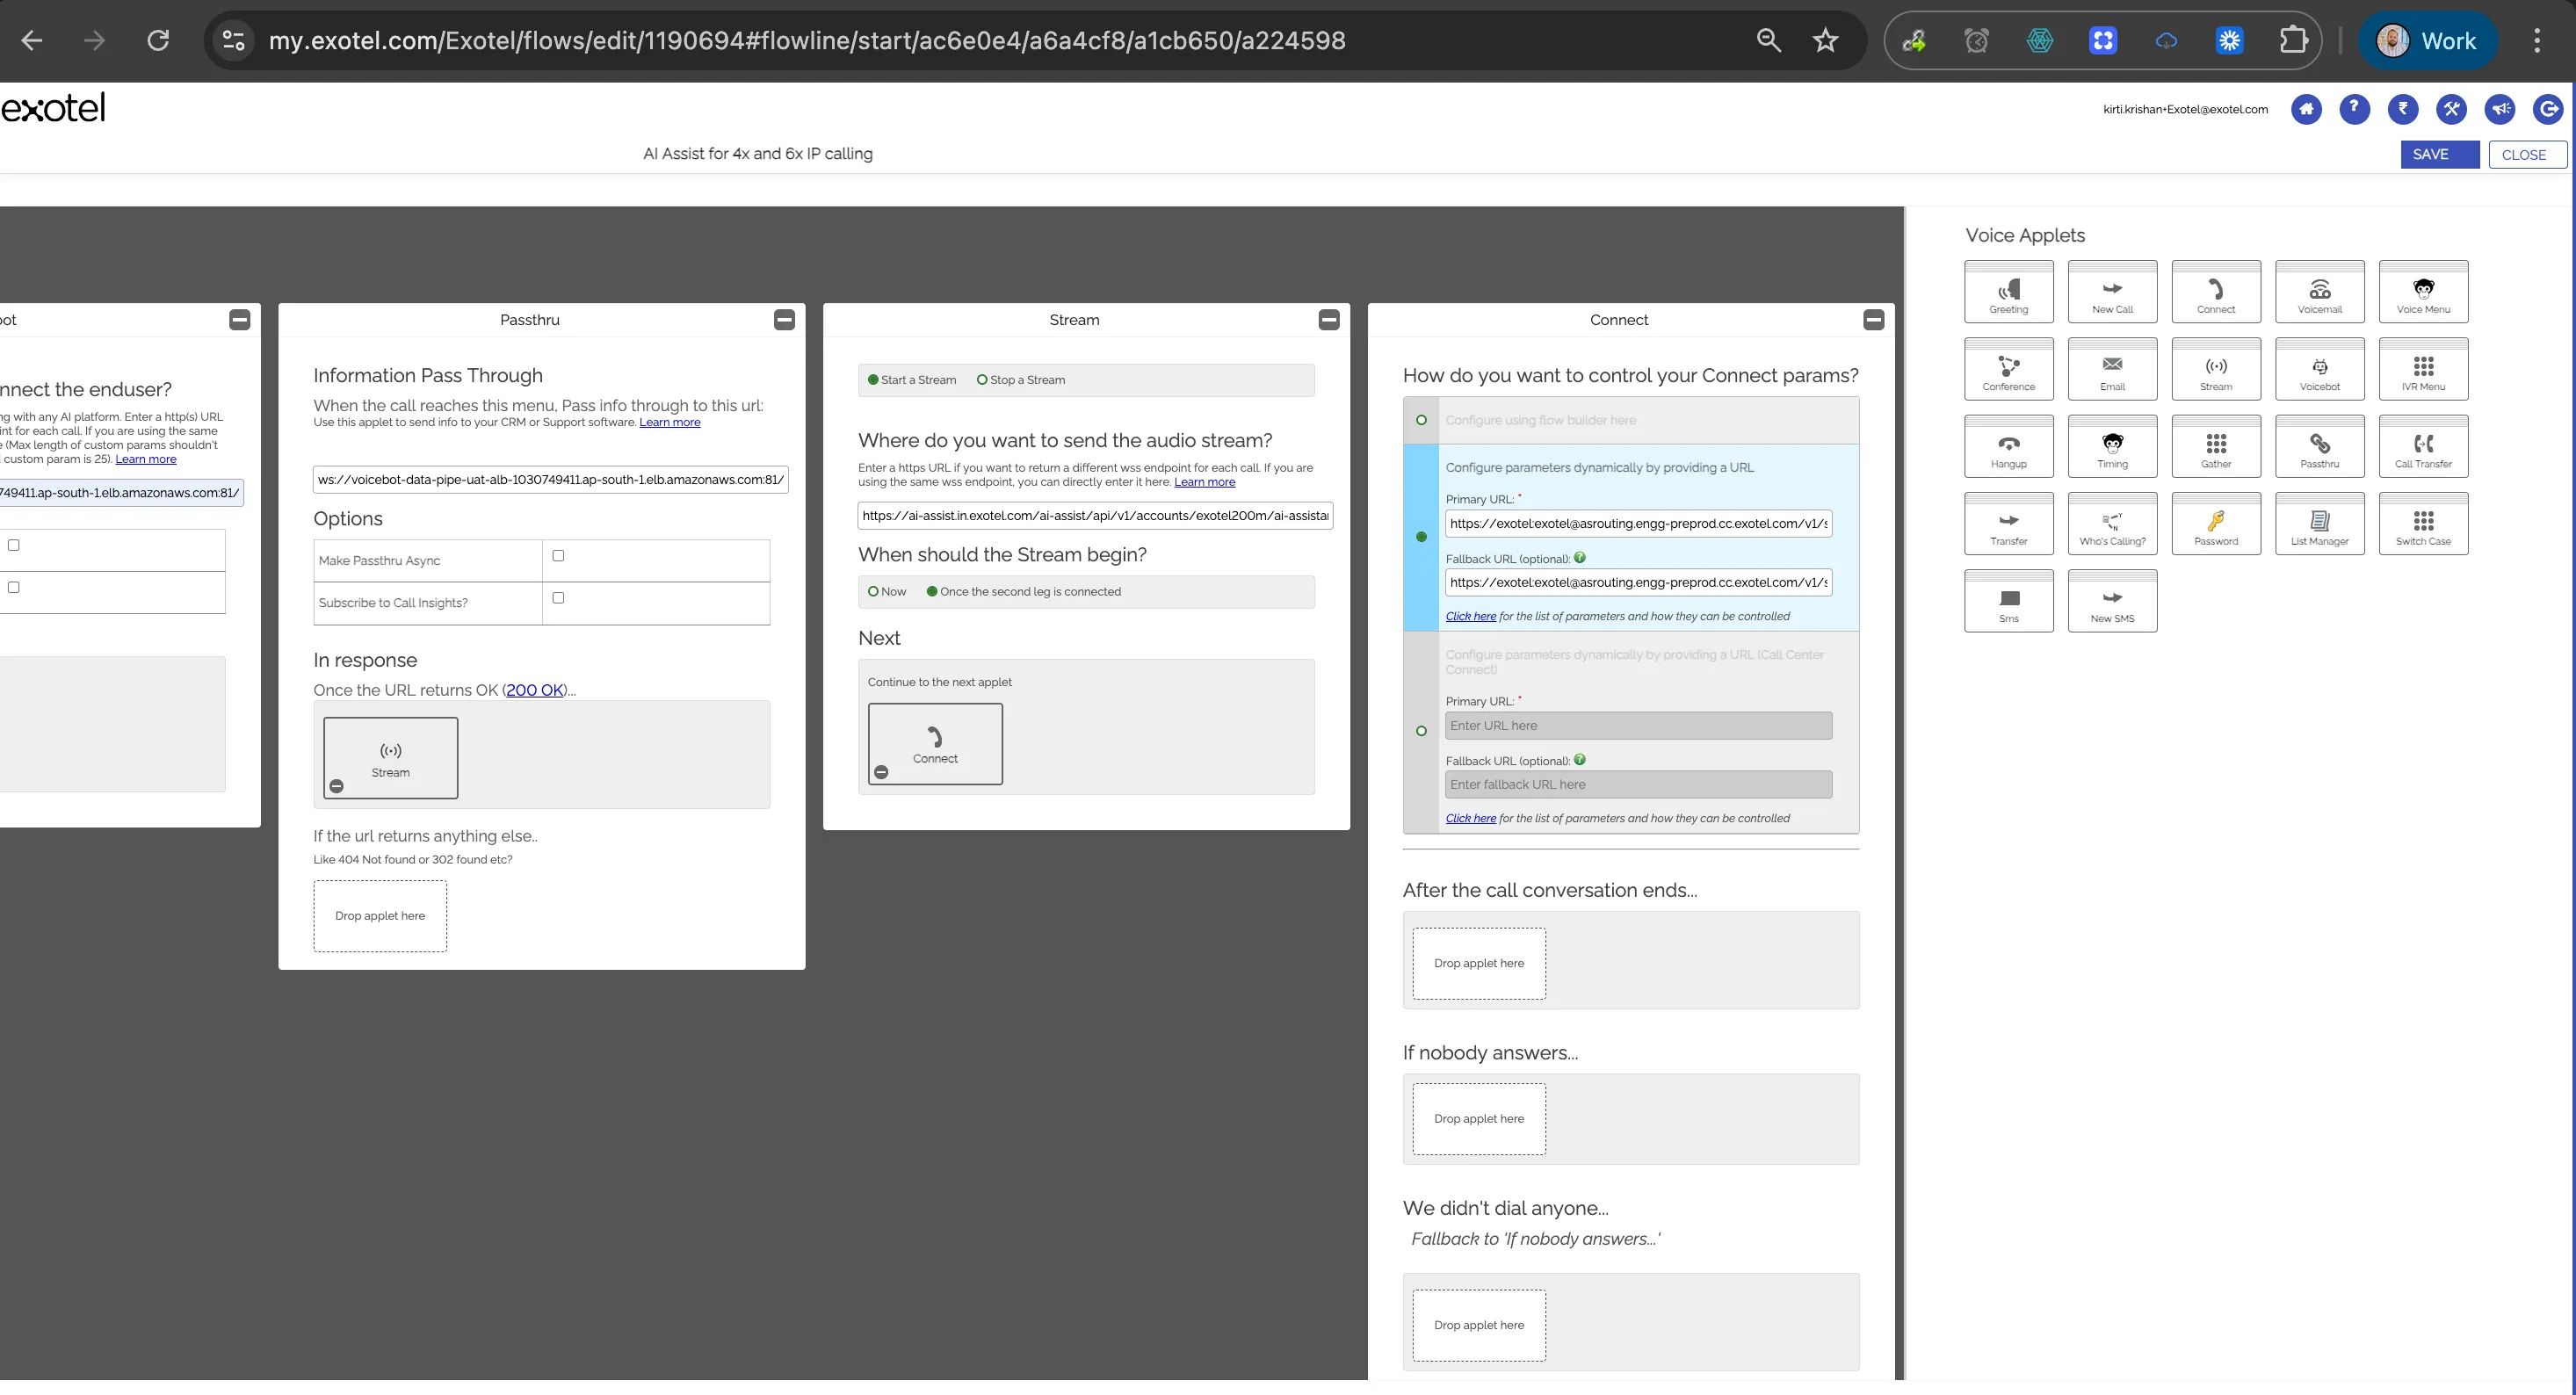
Task: Bookmark this page with the star
Action: coord(1825,40)
